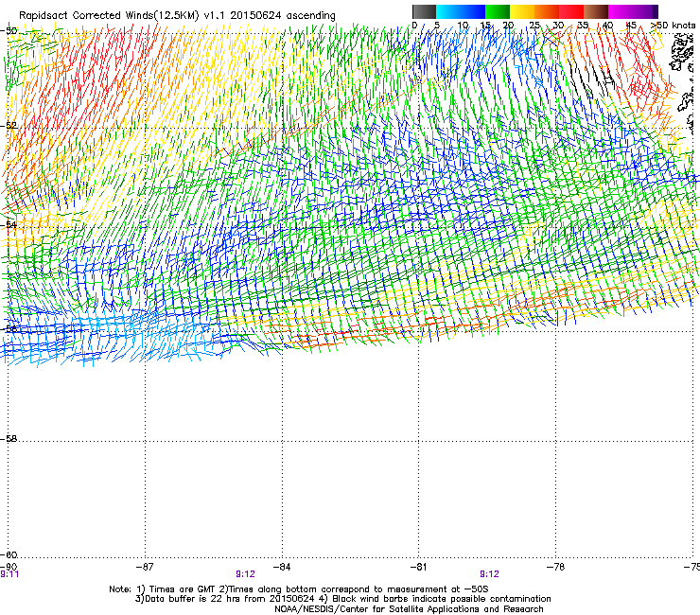Click the 9:12 time label near -81

click(x=489, y=574)
